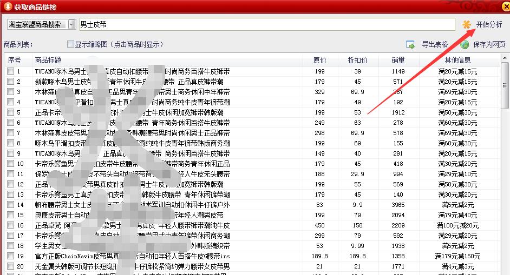This screenshot has height=275, width=510.
Task: Click 满79元减40元 in row 15
Action: point(457,215)
